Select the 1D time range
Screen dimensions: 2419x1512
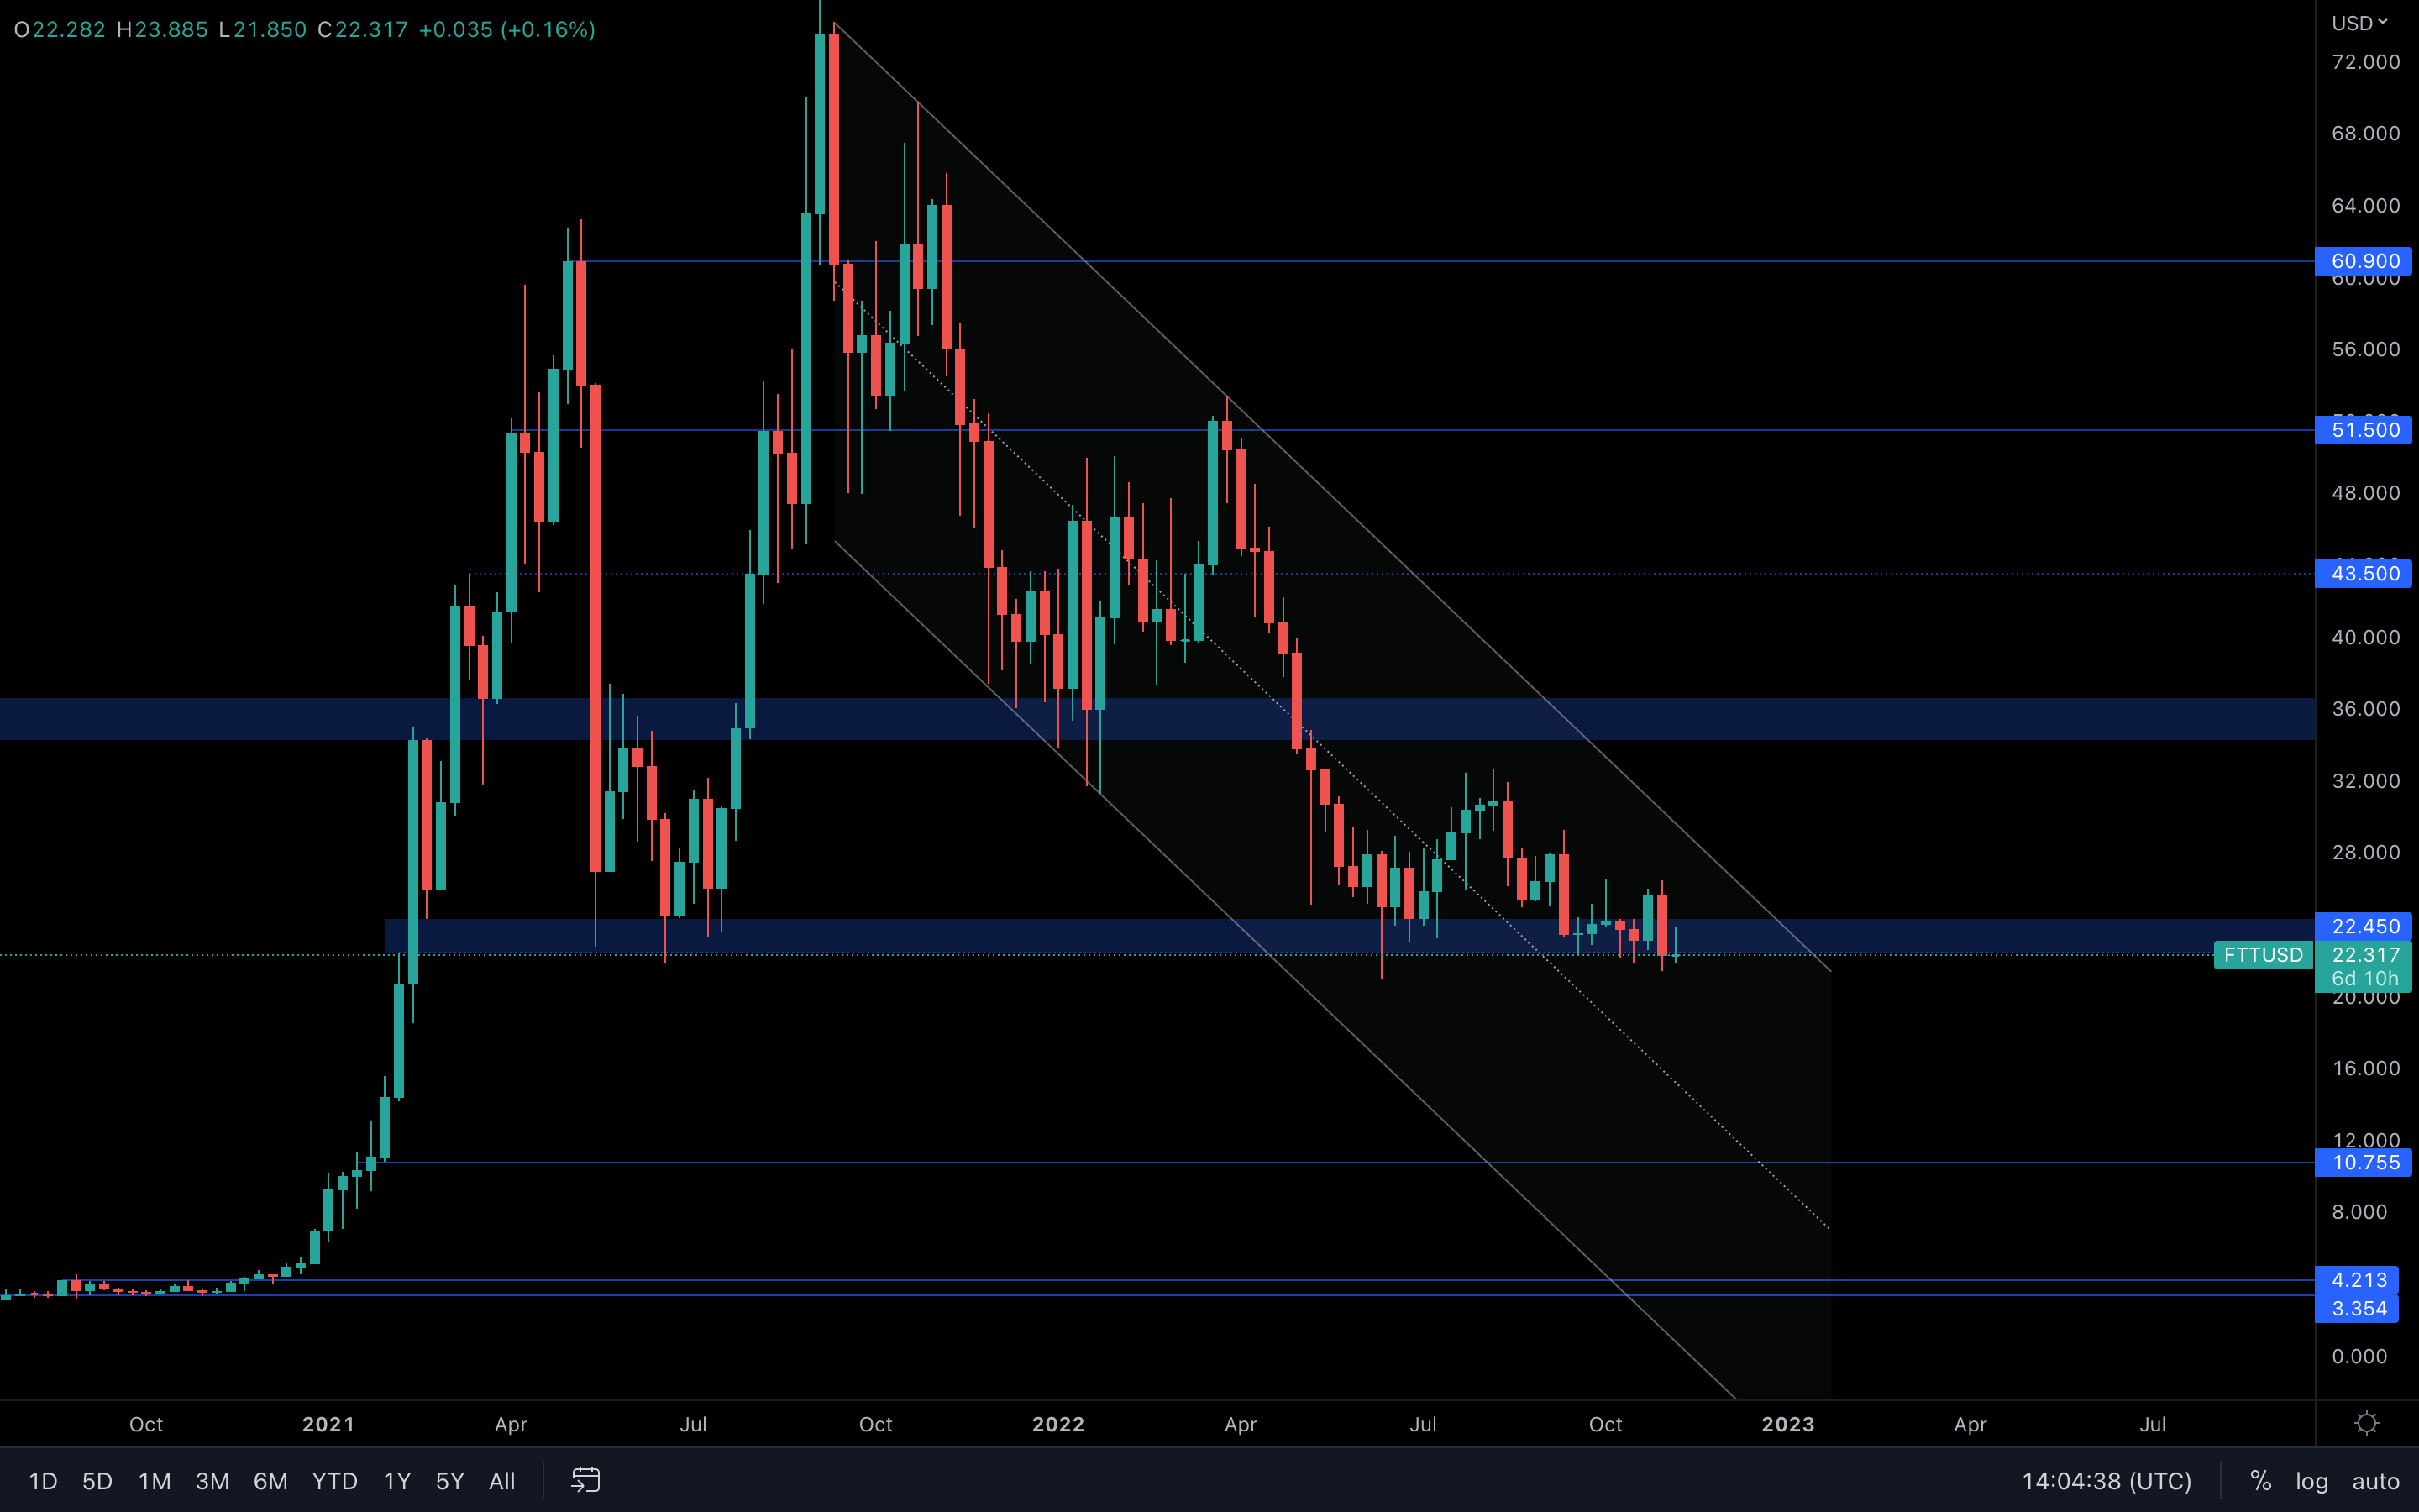43,1481
